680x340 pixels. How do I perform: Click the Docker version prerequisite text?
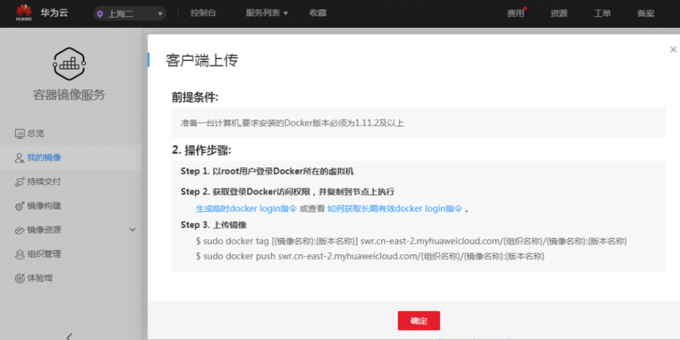click(292, 123)
